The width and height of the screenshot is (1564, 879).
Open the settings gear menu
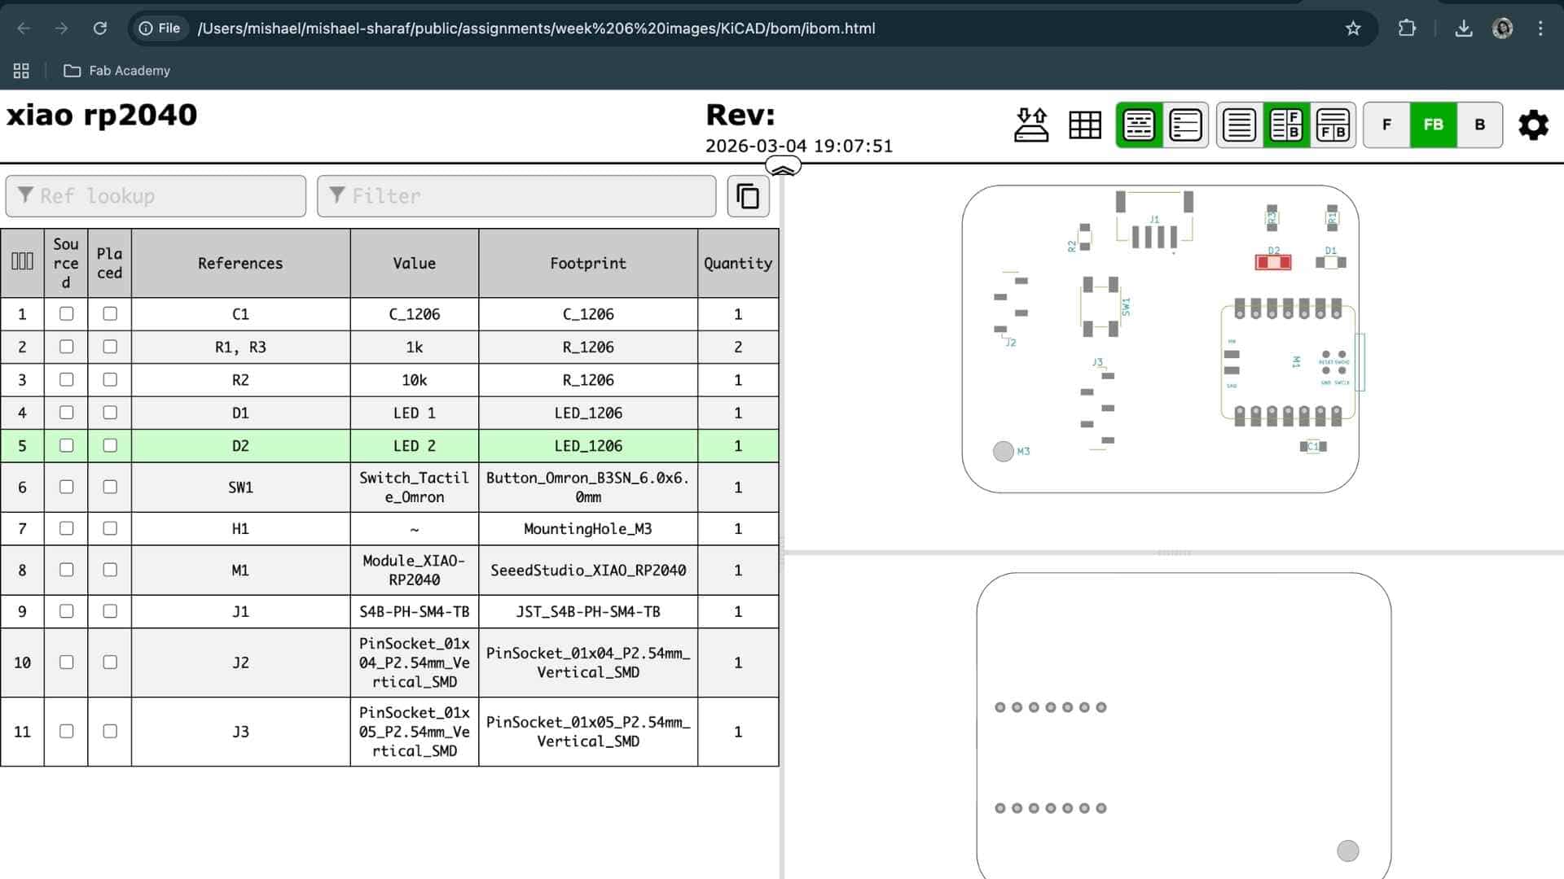(x=1533, y=125)
